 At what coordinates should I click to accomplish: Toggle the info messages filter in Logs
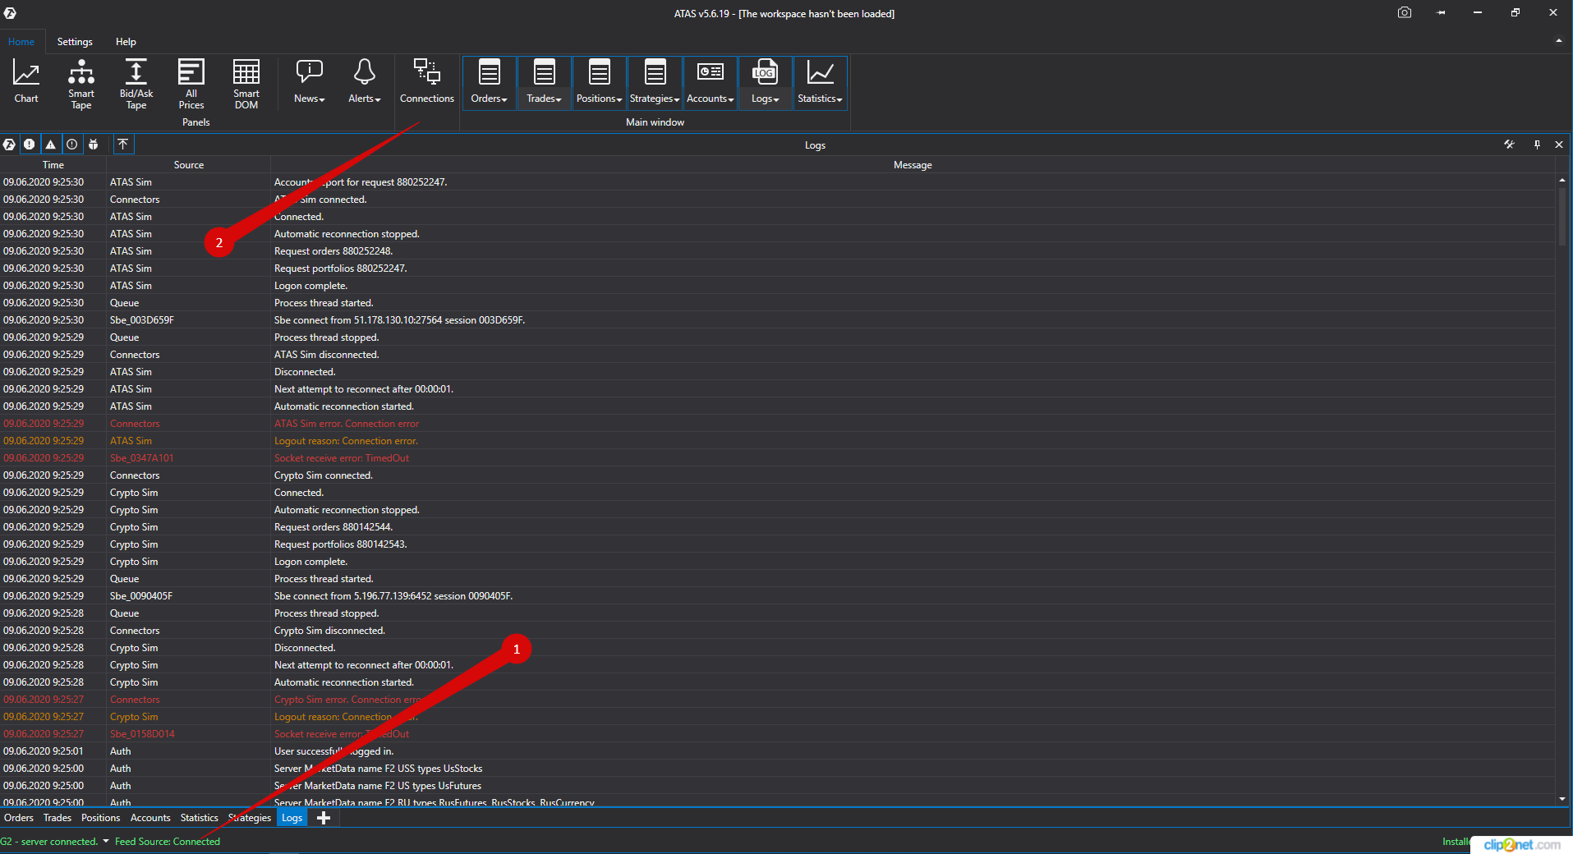(72, 145)
